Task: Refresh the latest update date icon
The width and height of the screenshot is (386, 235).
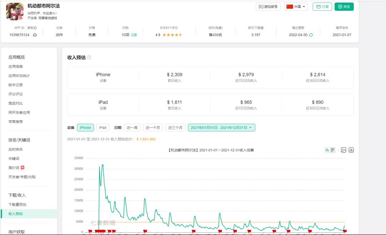Action: click(x=311, y=35)
